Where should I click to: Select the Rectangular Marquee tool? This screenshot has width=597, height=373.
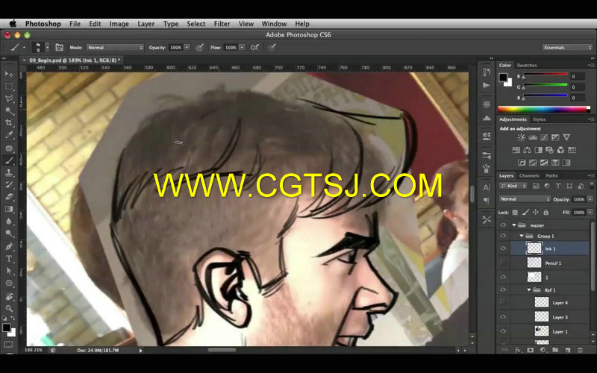click(x=9, y=87)
